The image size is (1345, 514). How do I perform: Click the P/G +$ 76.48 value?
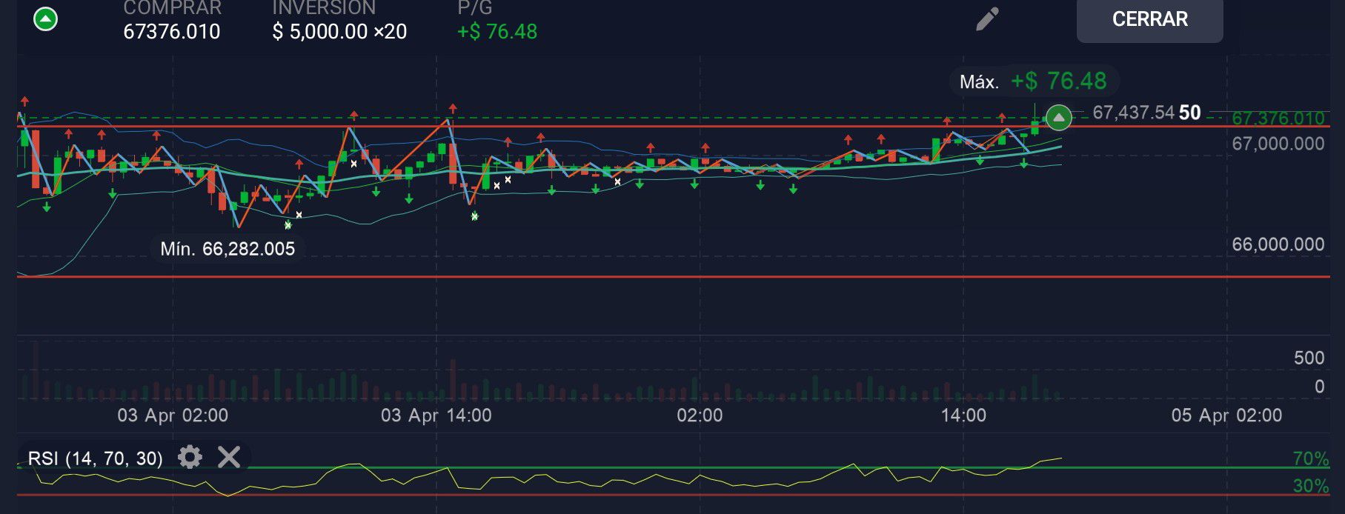pyautogui.click(x=497, y=32)
